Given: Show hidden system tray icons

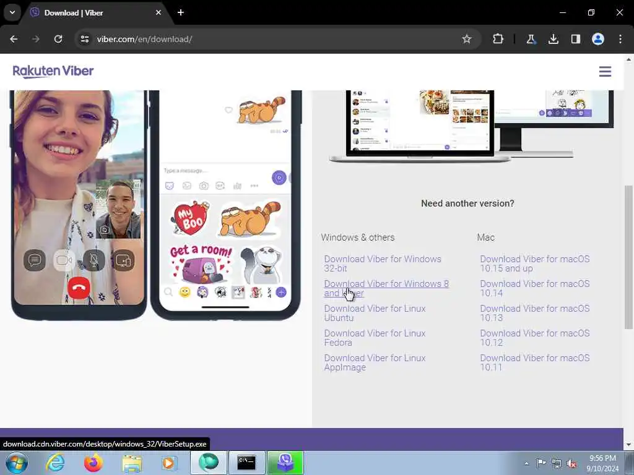Looking at the screenshot, I should pos(526,463).
